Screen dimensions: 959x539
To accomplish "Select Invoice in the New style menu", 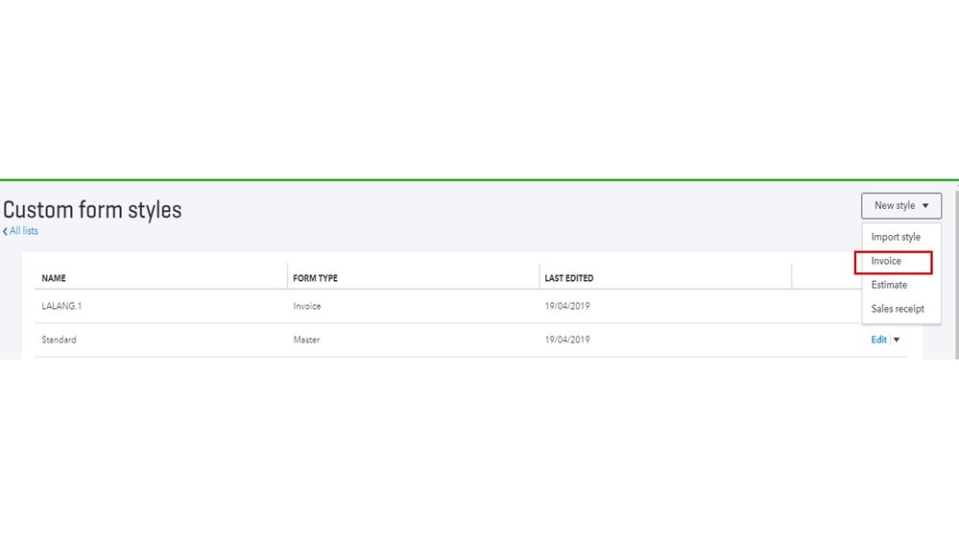I will [887, 261].
